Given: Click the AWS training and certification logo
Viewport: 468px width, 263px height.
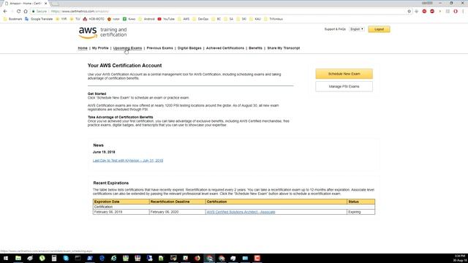Looking at the screenshot, I should pyautogui.click(x=102, y=32).
